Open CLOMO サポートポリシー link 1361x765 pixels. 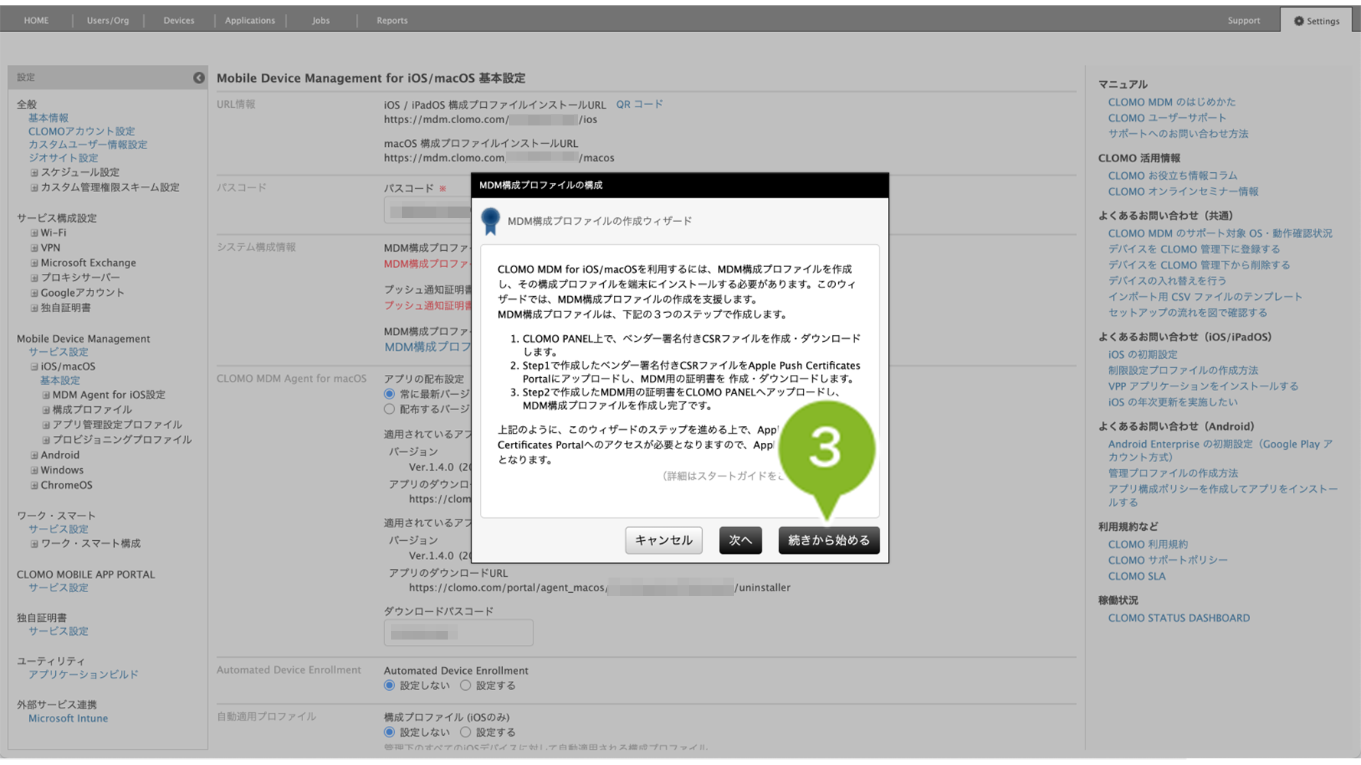1168,561
